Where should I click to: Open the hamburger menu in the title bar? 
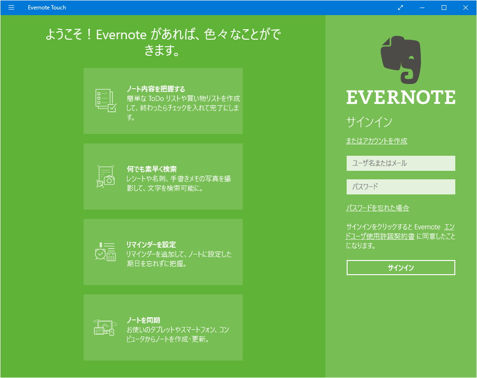click(11, 8)
